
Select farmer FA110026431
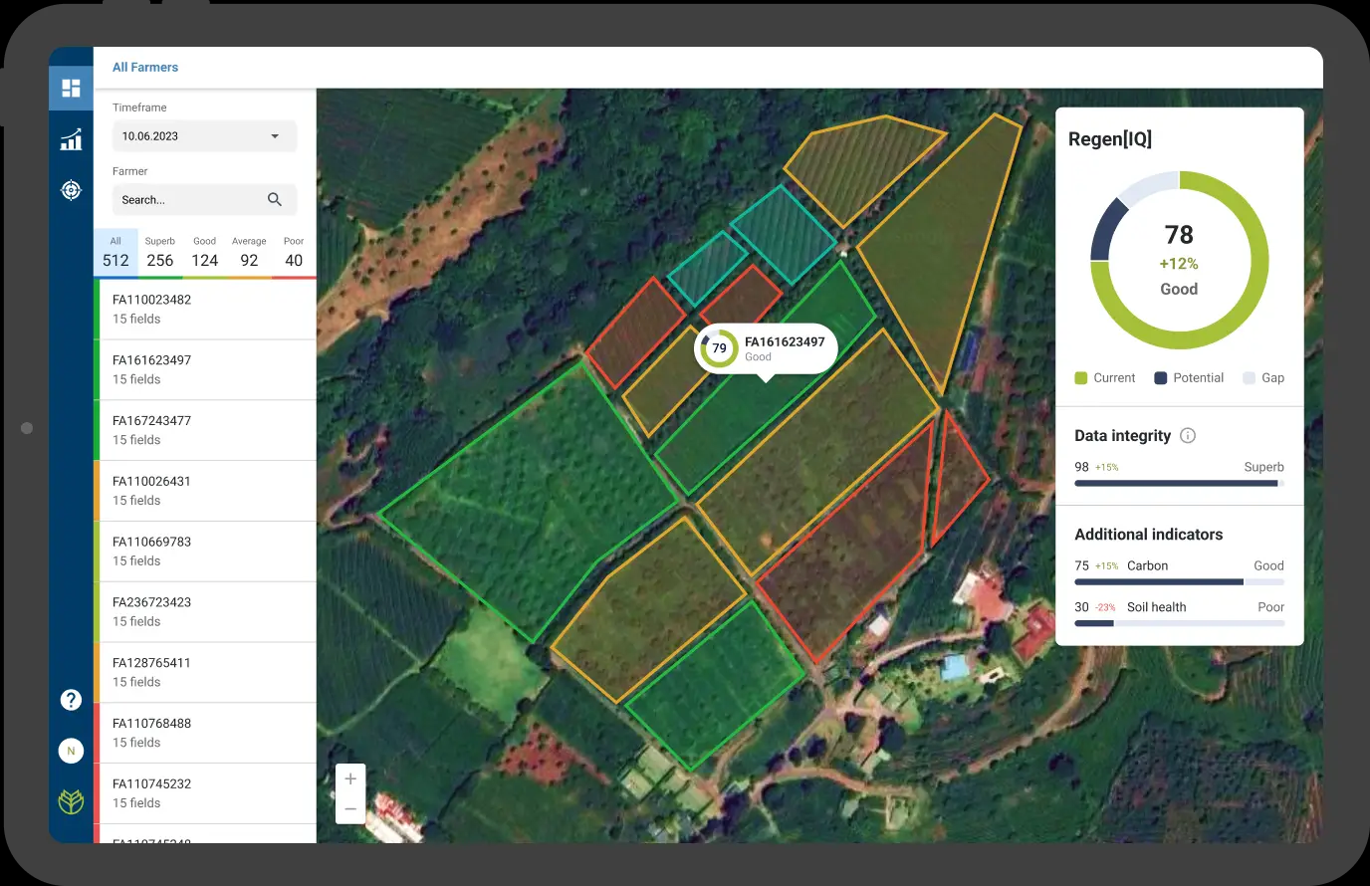tap(205, 491)
